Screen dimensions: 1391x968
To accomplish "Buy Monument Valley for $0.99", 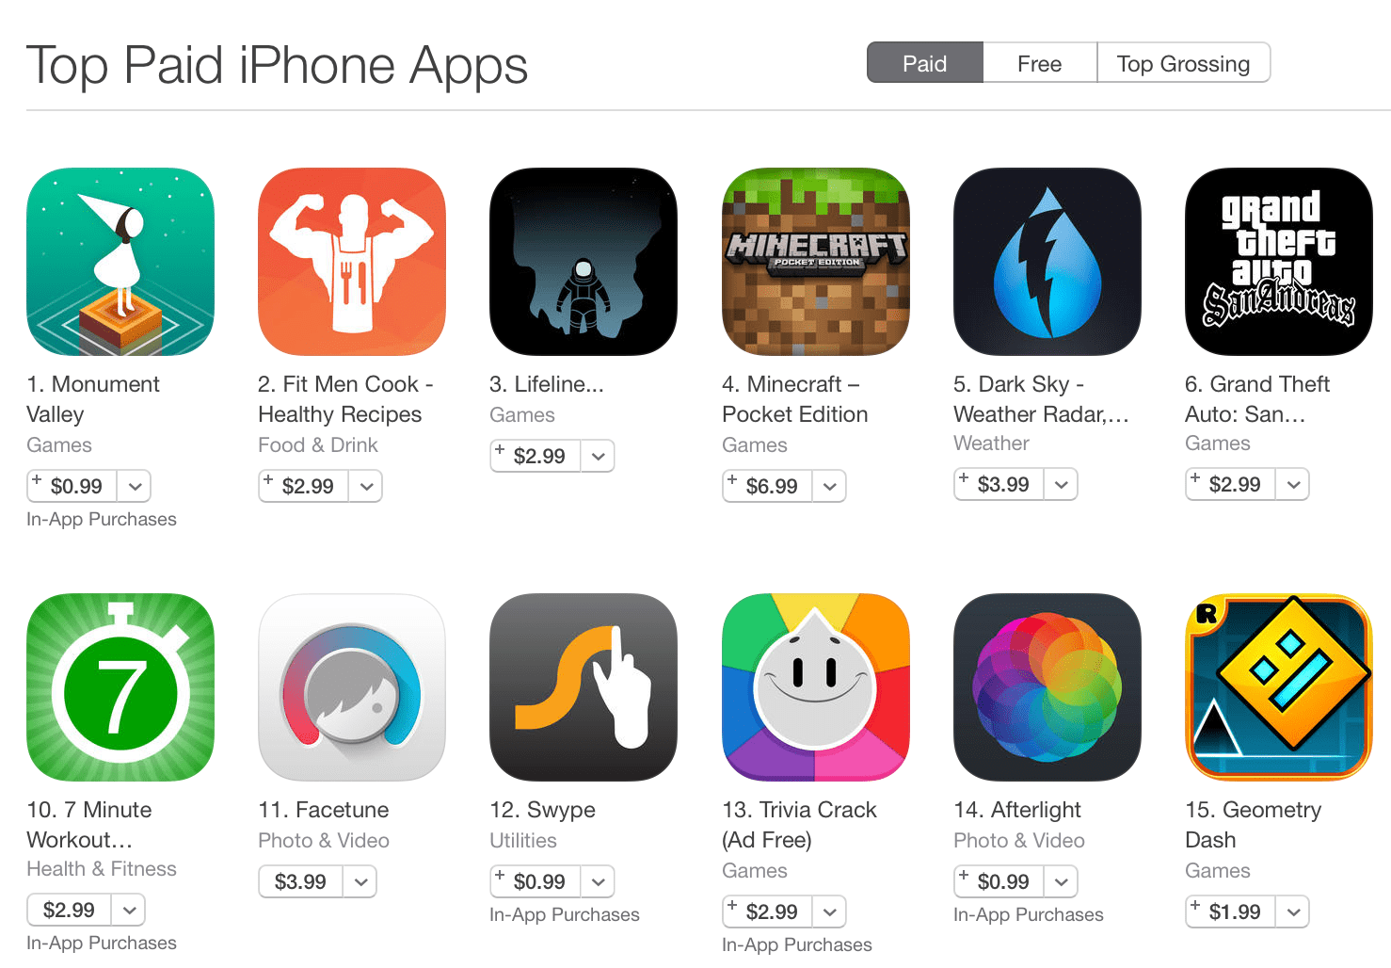I will 72,486.
